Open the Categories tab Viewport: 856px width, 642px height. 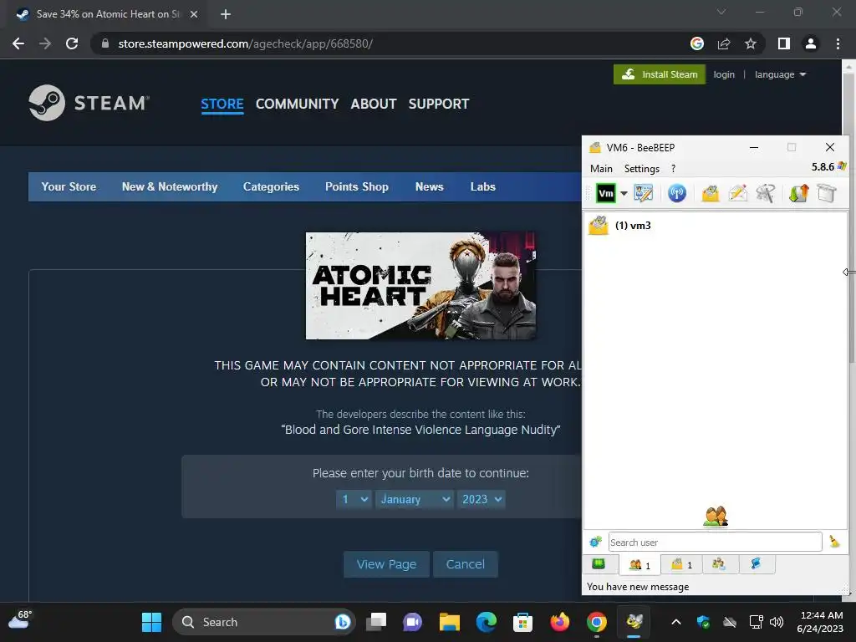click(x=272, y=186)
